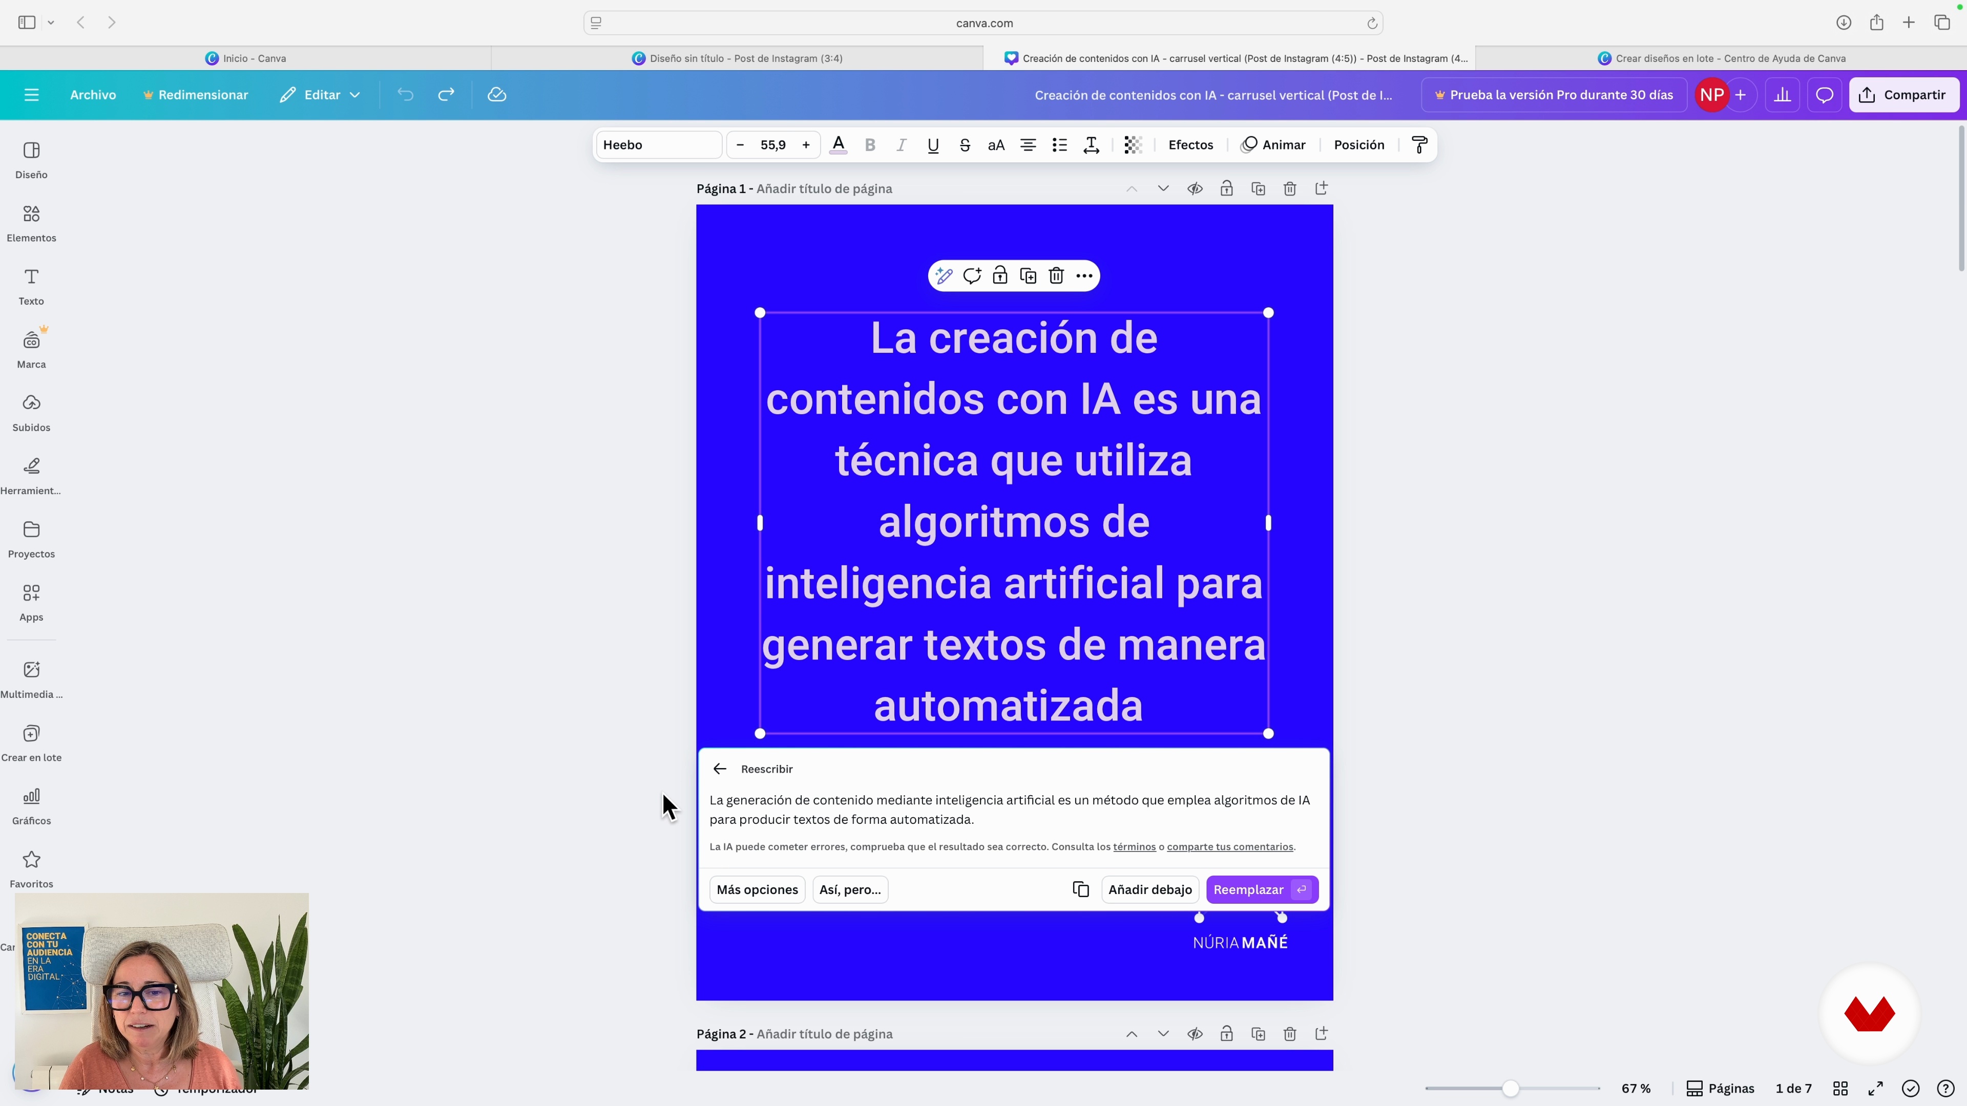The image size is (1967, 1106).
Task: Delete Página 1 with trash icon
Action: click(1290, 188)
